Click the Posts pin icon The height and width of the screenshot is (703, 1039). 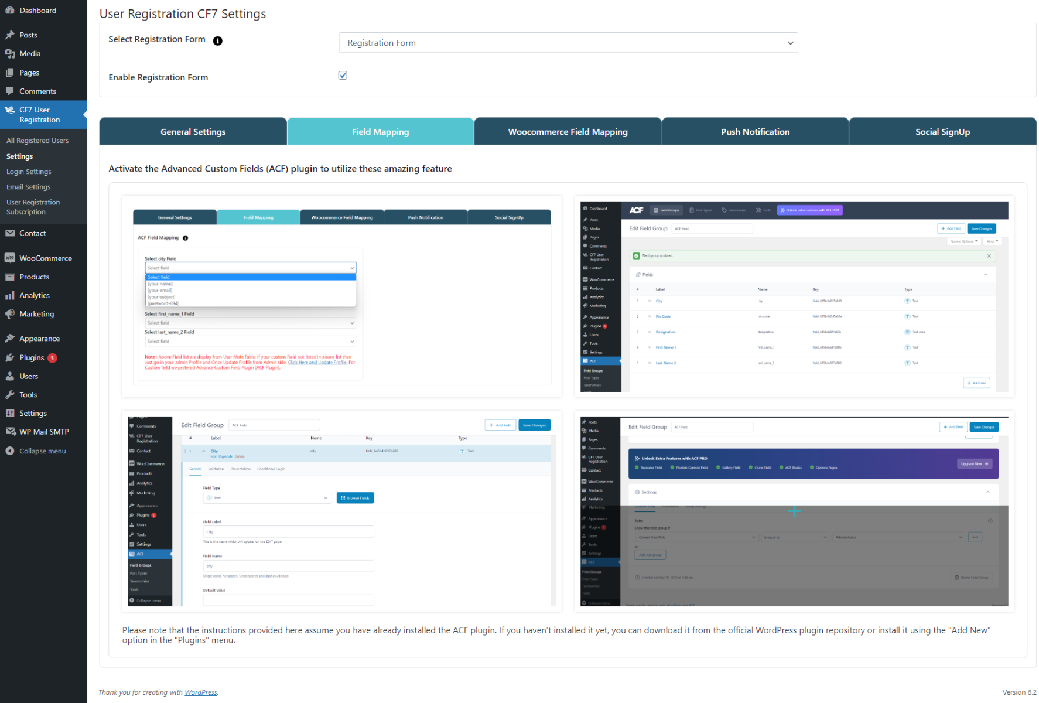click(x=10, y=35)
